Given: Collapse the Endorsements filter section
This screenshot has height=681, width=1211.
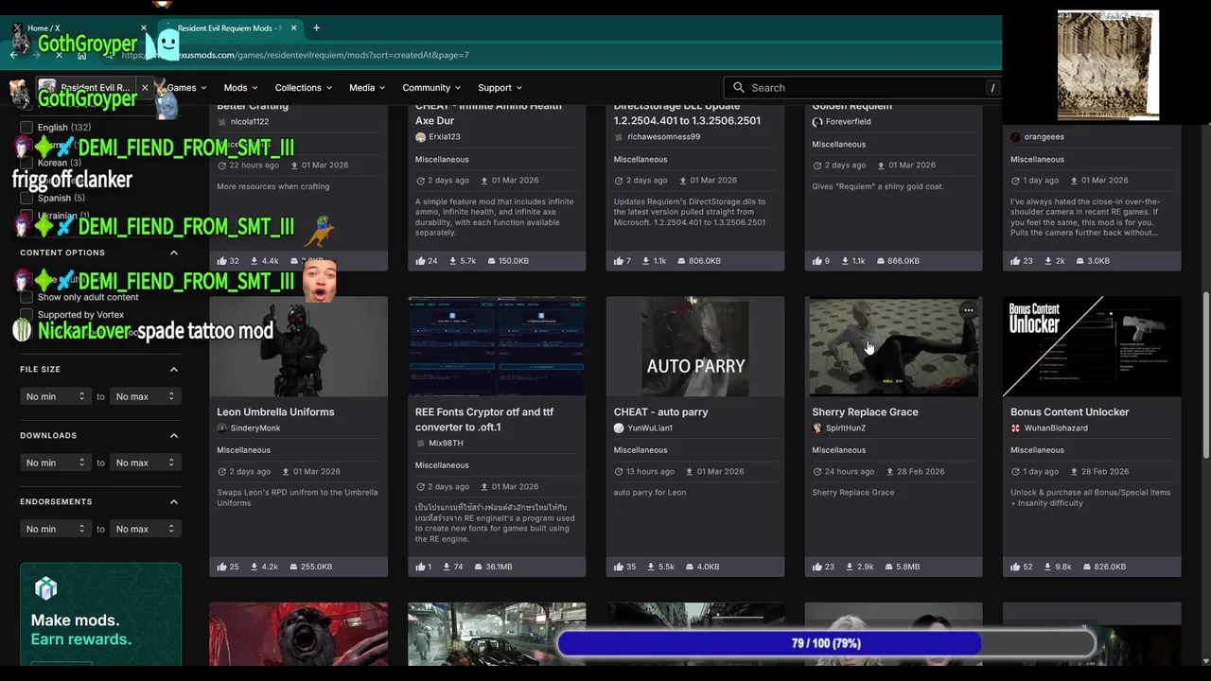Looking at the screenshot, I should [x=174, y=501].
